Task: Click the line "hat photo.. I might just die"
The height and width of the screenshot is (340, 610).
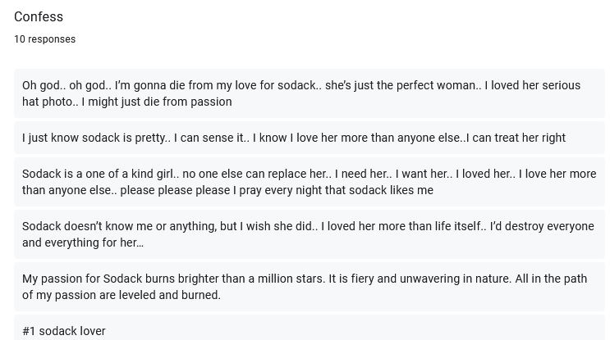Action: click(126, 102)
